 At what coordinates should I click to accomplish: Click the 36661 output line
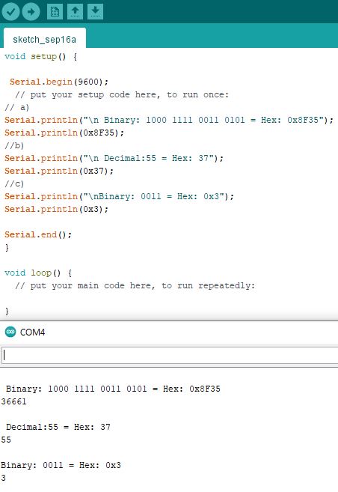(x=13, y=401)
